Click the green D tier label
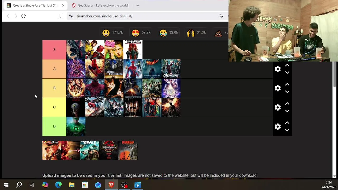 (x=54, y=127)
